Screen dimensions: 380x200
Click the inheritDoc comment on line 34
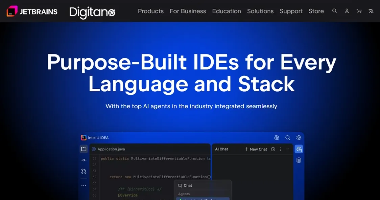(x=140, y=189)
